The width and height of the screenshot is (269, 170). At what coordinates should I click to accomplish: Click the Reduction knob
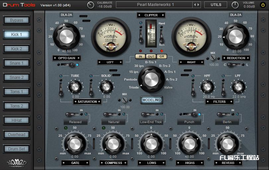(236, 37)
